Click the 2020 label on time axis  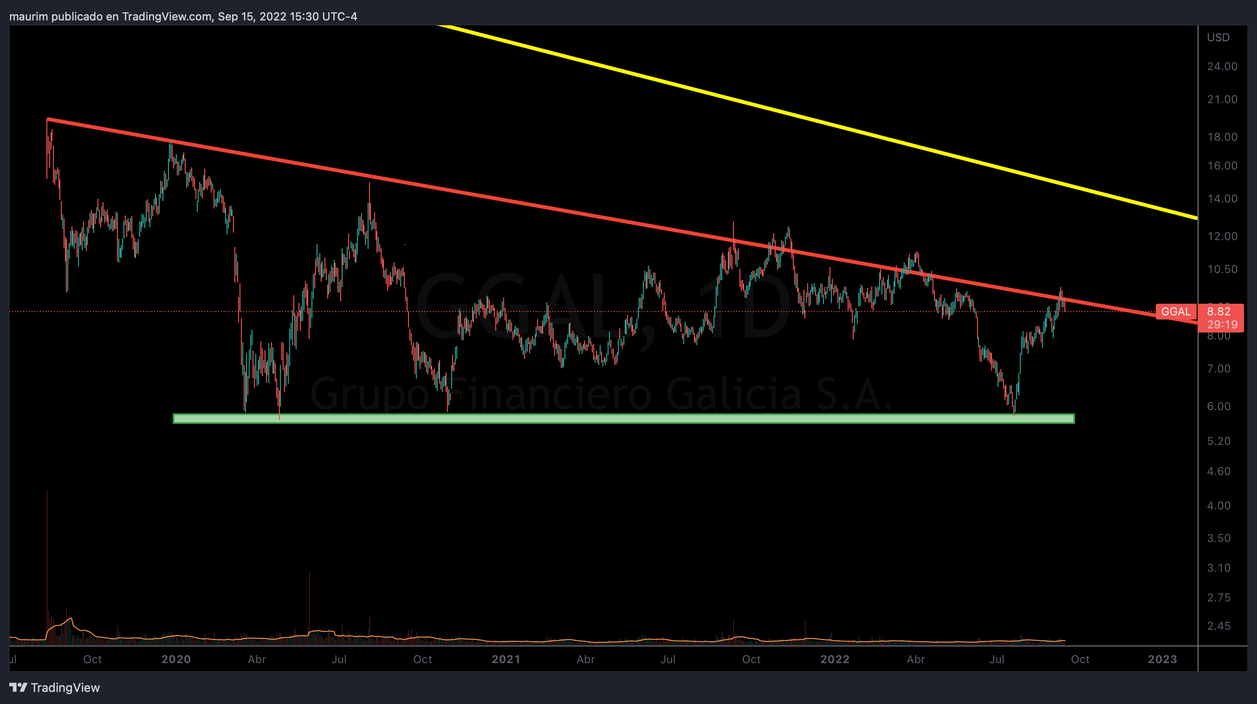coord(176,659)
